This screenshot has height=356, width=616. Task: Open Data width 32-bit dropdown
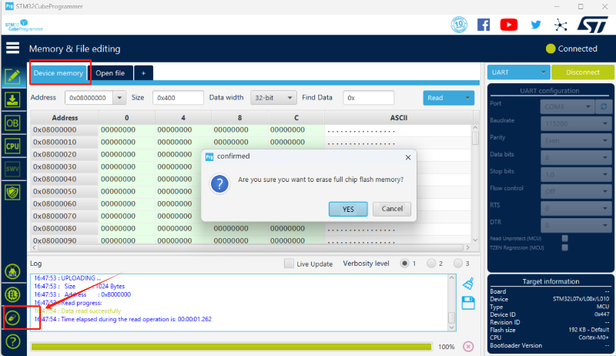[273, 97]
